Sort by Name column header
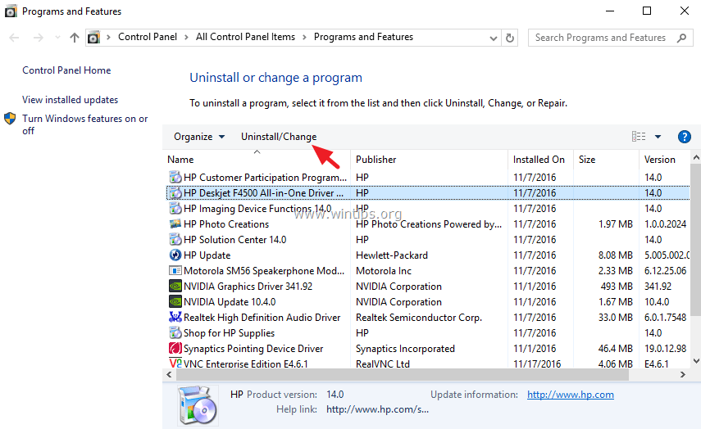Viewport: 701px width, 429px height. (x=180, y=160)
